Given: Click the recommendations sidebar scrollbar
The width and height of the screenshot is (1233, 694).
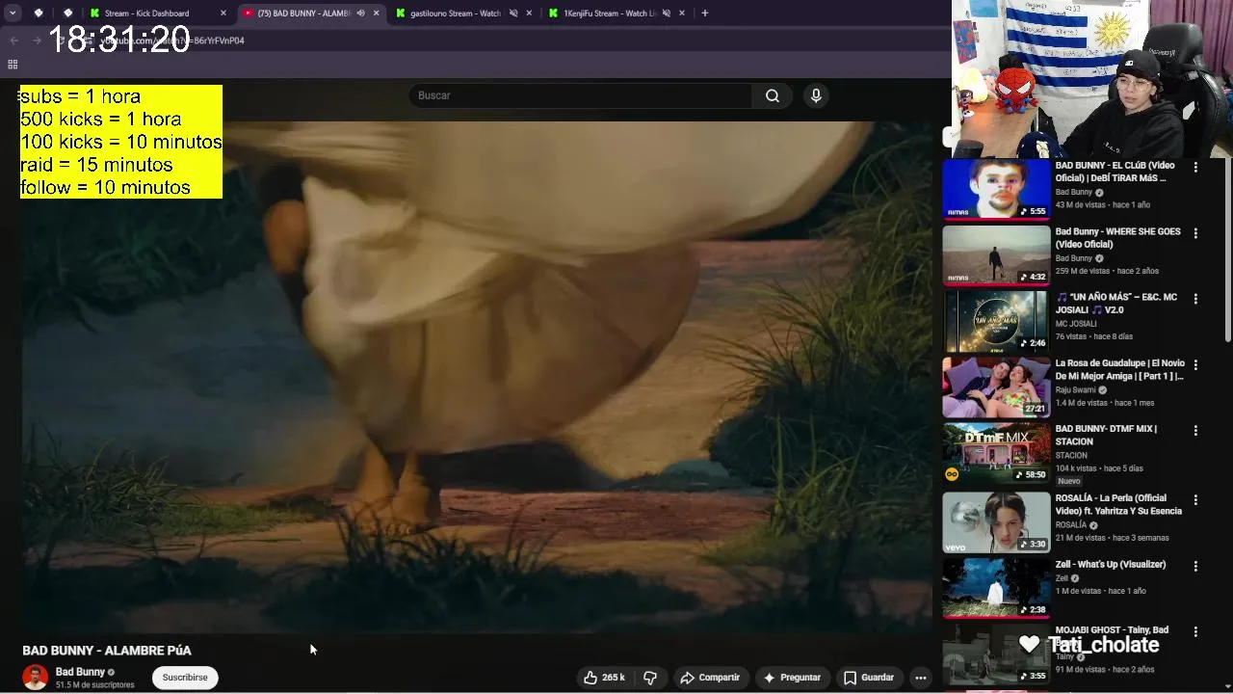Looking at the screenshot, I should pyautogui.click(x=1227, y=251).
